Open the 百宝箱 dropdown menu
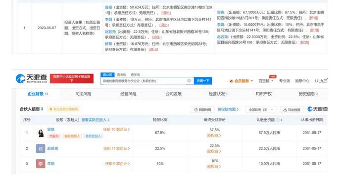Screen dimensions: 341x179 click(x=266, y=81)
